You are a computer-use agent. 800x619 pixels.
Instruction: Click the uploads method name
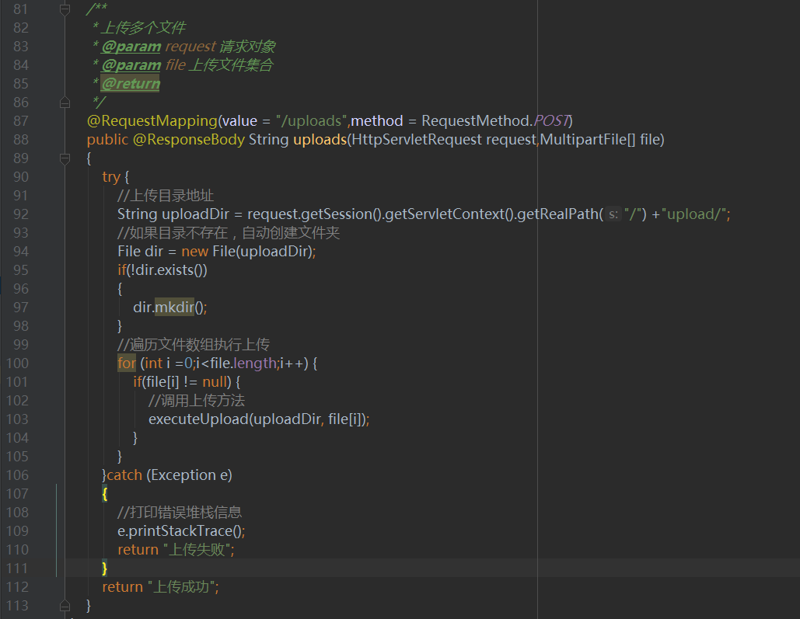click(x=320, y=140)
